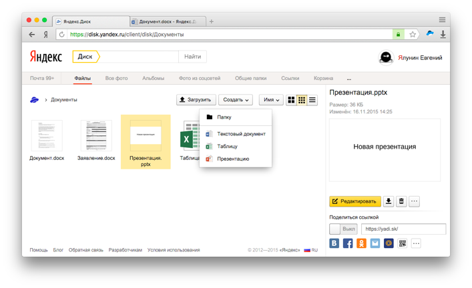Switch to 'Яндекс.Диск' browser tab
Viewport: 472px width, 288px height.
[x=91, y=21]
